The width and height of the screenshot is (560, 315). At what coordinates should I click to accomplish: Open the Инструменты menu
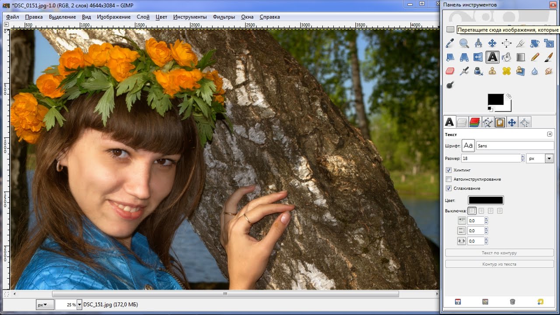190,17
